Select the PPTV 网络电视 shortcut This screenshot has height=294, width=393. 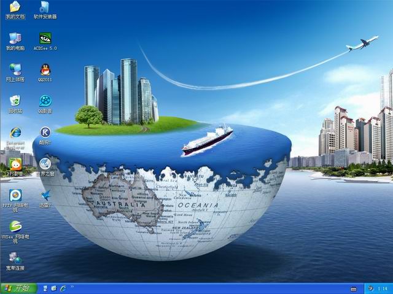click(15, 201)
